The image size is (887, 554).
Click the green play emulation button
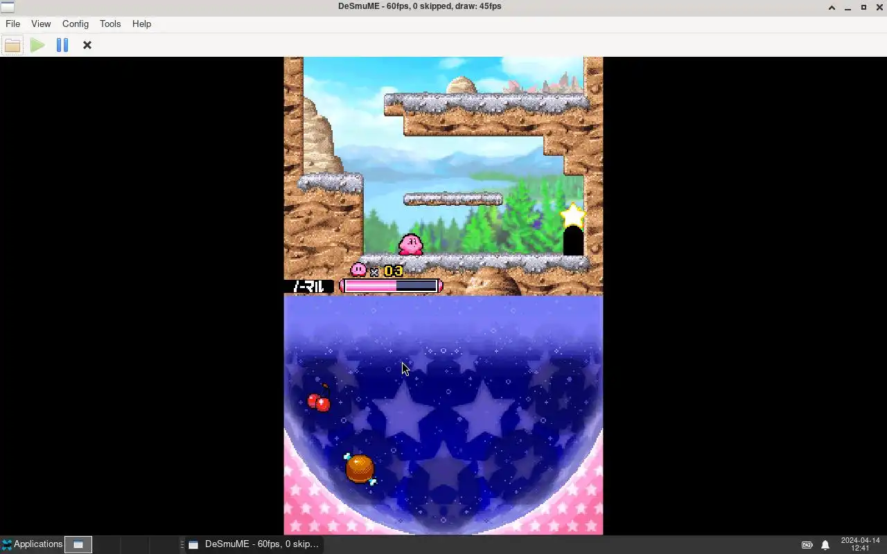coord(37,45)
